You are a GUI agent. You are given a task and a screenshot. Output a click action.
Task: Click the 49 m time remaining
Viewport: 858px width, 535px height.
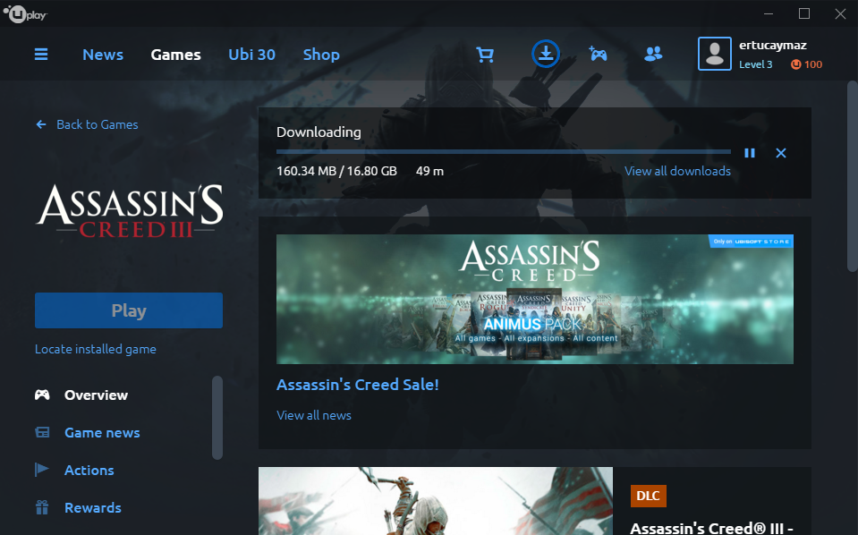click(429, 171)
